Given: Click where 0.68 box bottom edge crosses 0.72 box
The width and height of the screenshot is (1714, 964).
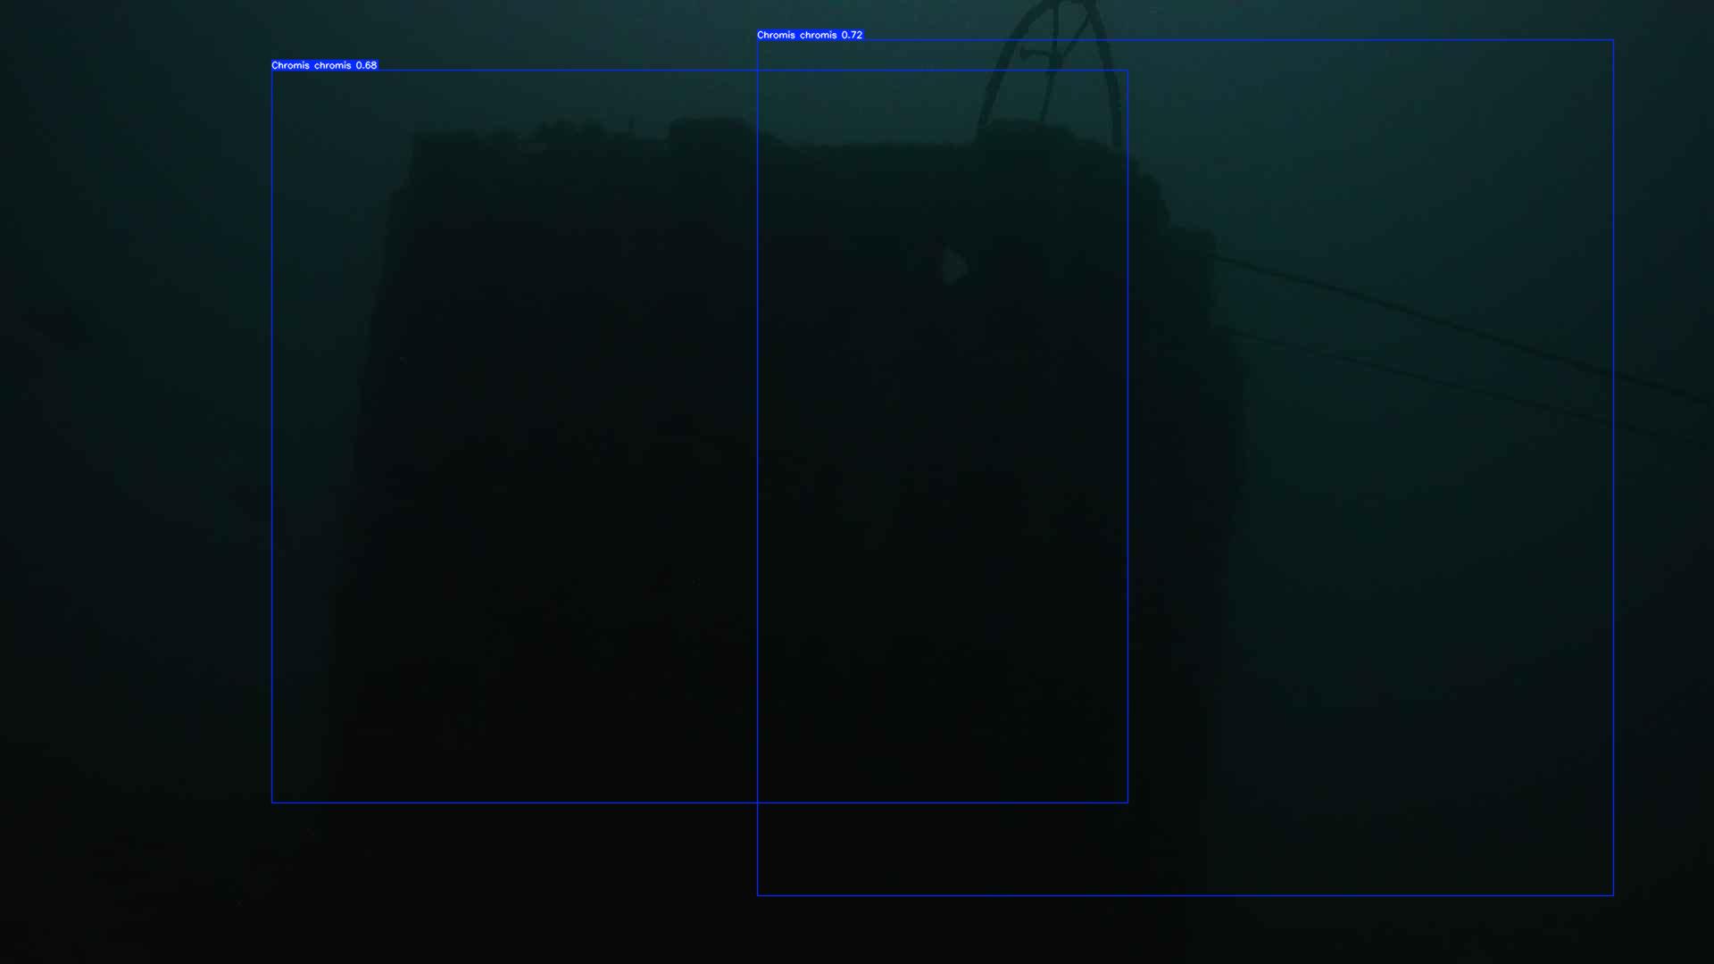Looking at the screenshot, I should [758, 802].
